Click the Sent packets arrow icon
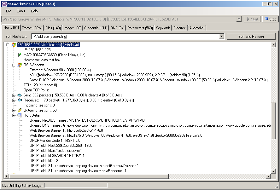The height and width of the screenshot is (190, 280). point(20,95)
